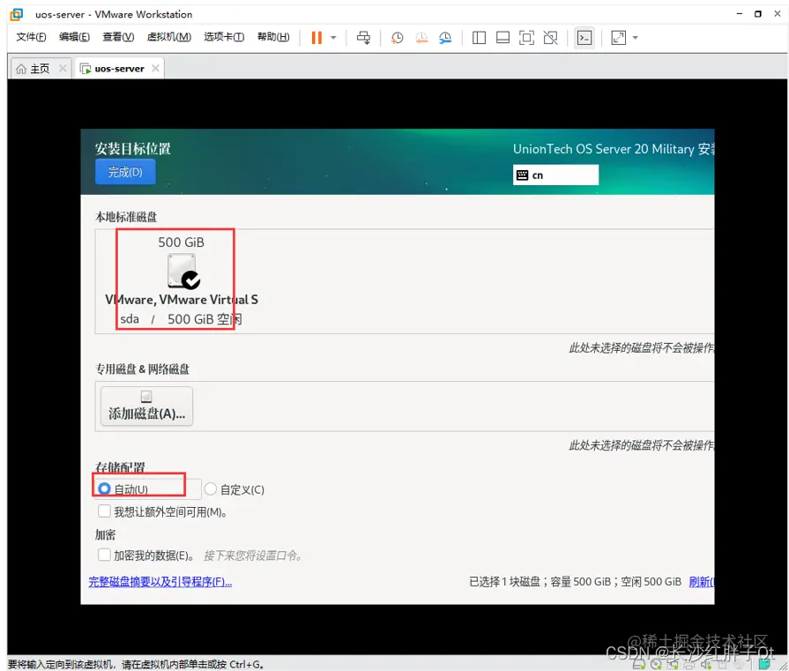
Task: Select the Send Ctrl+Alt+Del icon
Action: 363,37
